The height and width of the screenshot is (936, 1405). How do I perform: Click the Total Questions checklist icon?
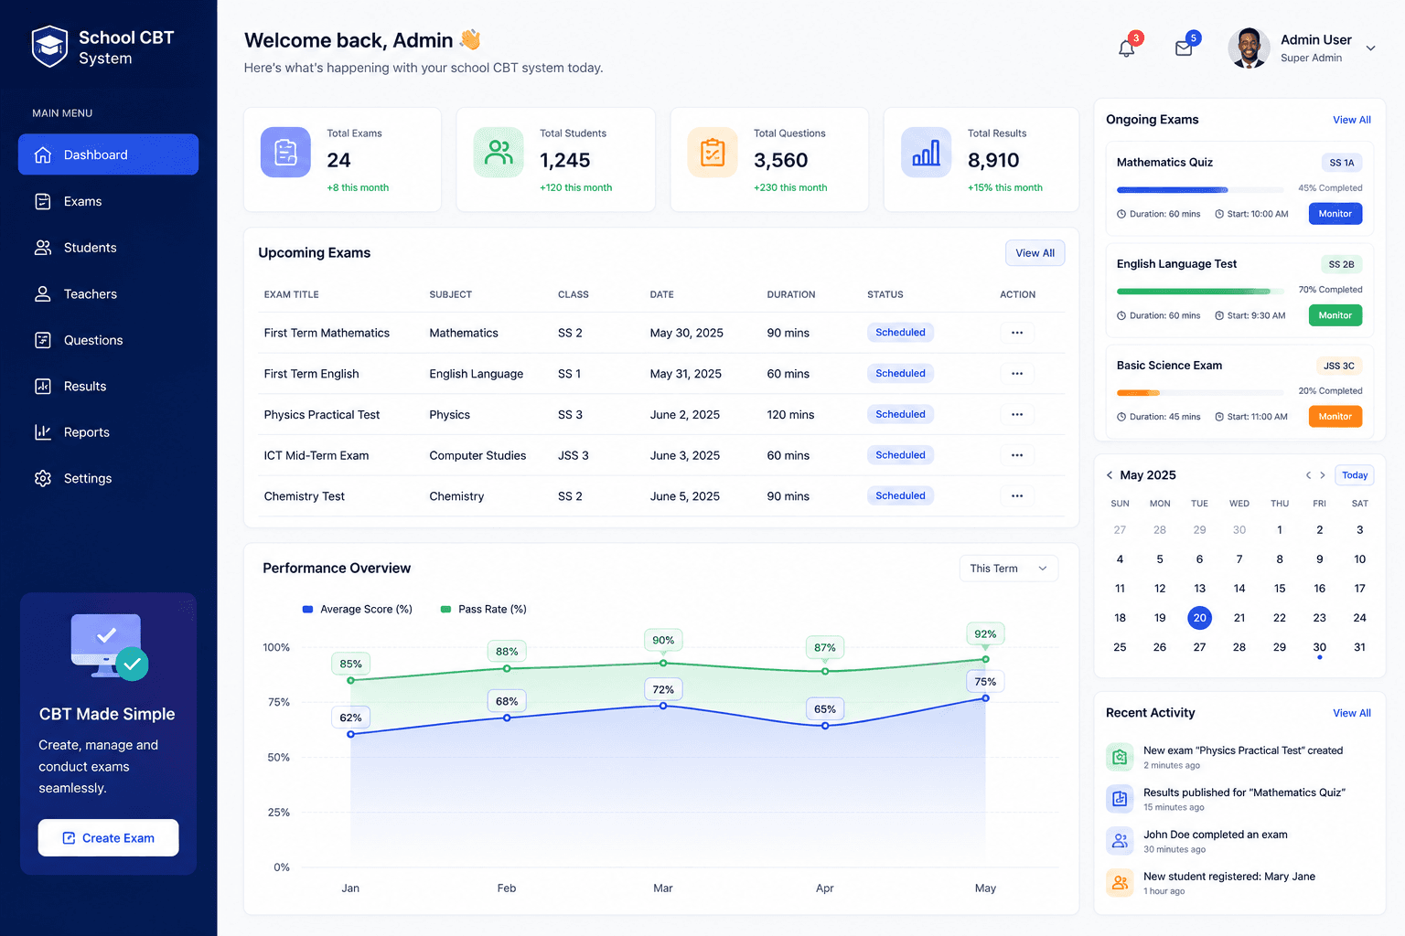tap(713, 153)
